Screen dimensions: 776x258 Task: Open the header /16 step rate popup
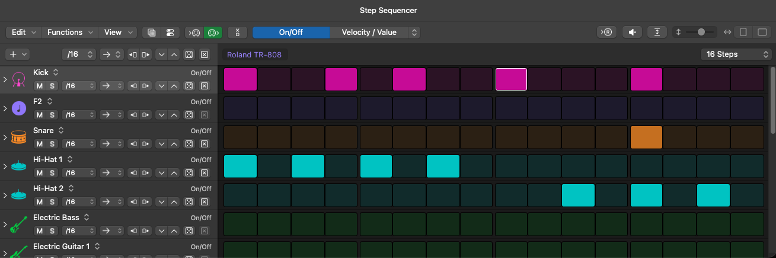click(78, 54)
